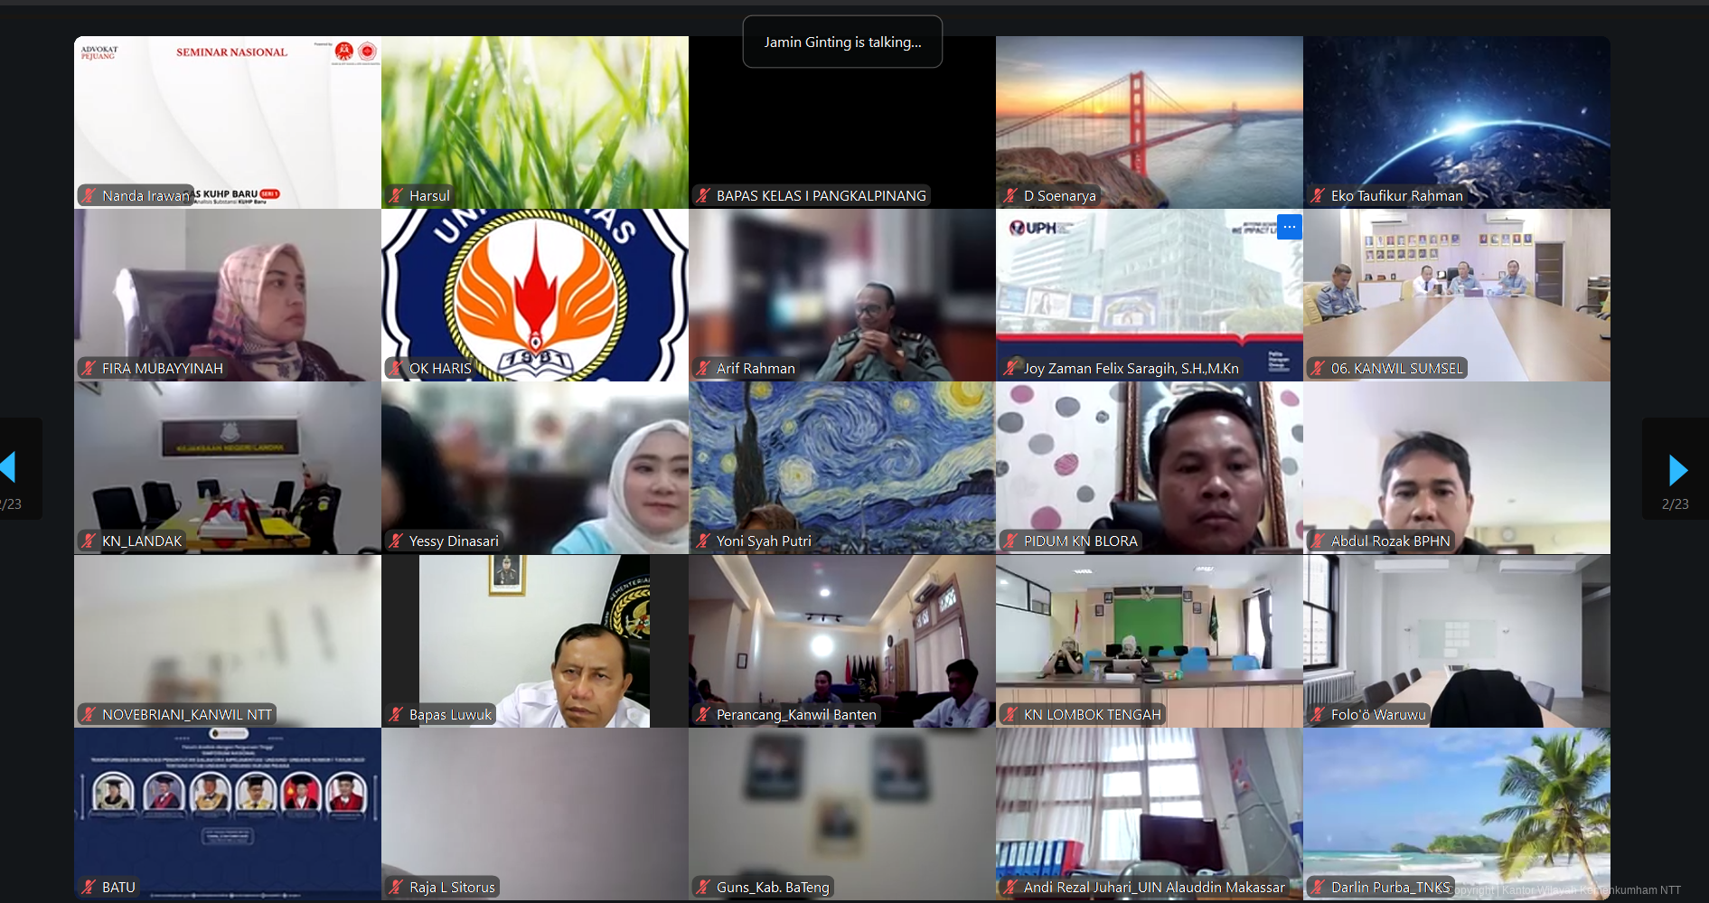This screenshot has width=1709, height=903.
Task: Click muted mic icon beside KN_LANDAK
Action: (89, 541)
